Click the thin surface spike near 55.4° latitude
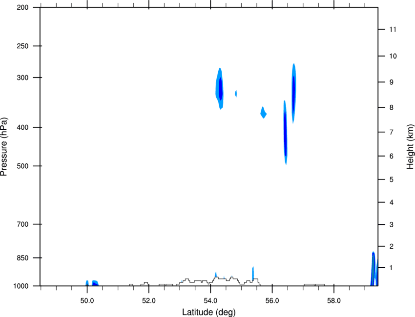Screen dimensions: 415x317 pyautogui.click(x=253, y=273)
